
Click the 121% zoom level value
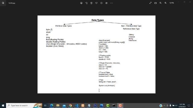coord(172,3)
